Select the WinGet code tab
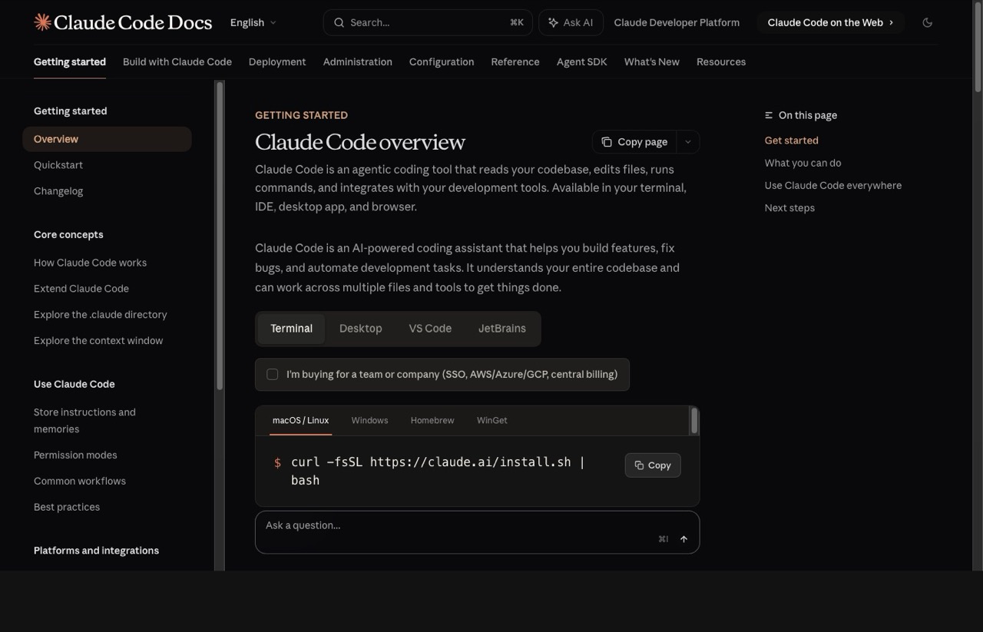 [x=491, y=420]
